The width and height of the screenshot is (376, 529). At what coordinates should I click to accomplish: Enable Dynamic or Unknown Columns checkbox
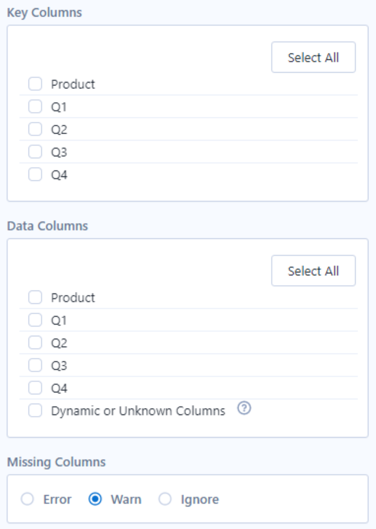pos(35,411)
